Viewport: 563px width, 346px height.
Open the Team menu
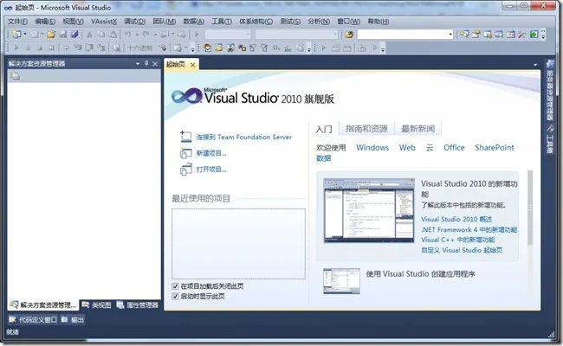(164, 22)
